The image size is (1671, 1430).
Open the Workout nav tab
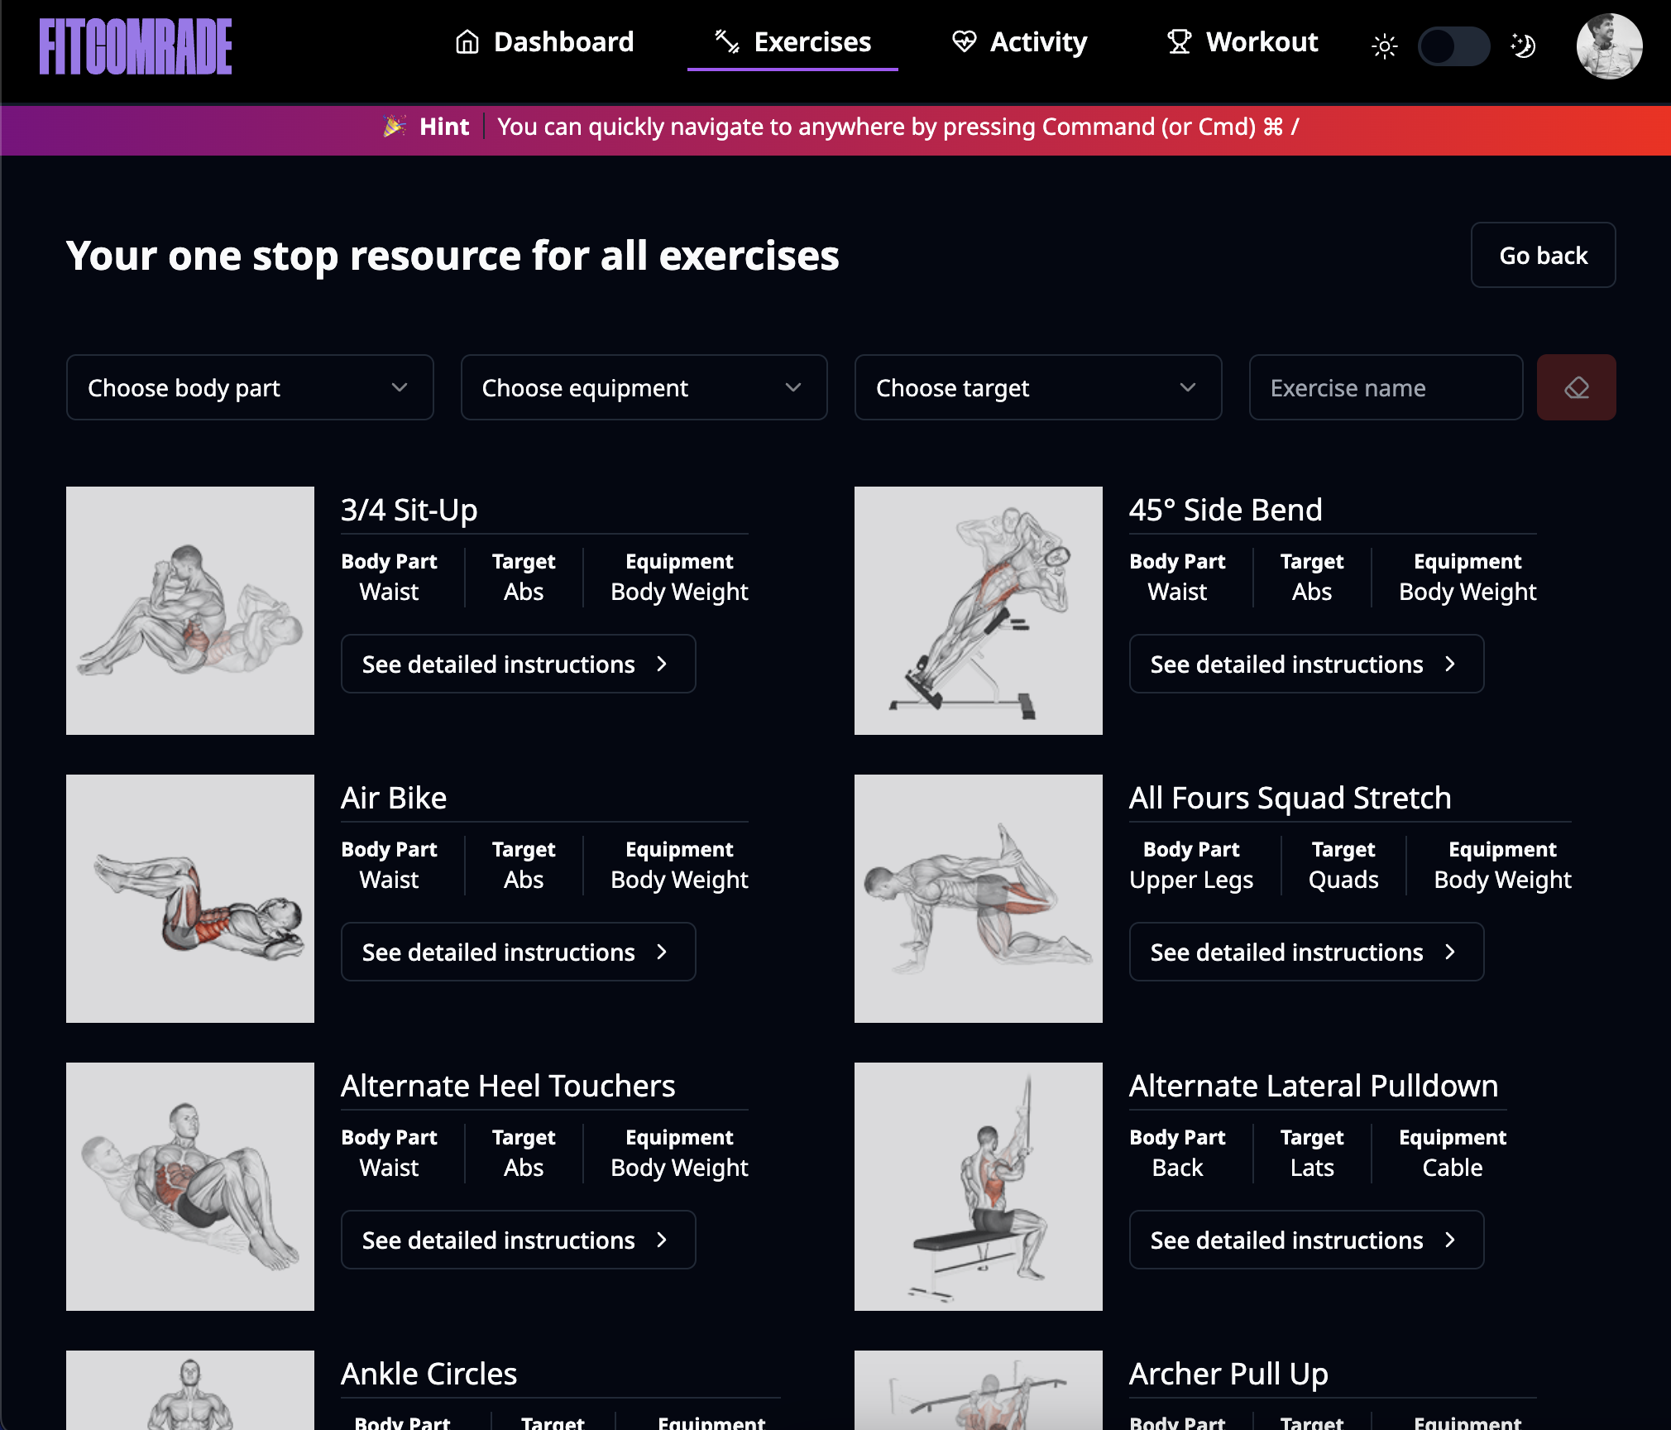point(1242,41)
